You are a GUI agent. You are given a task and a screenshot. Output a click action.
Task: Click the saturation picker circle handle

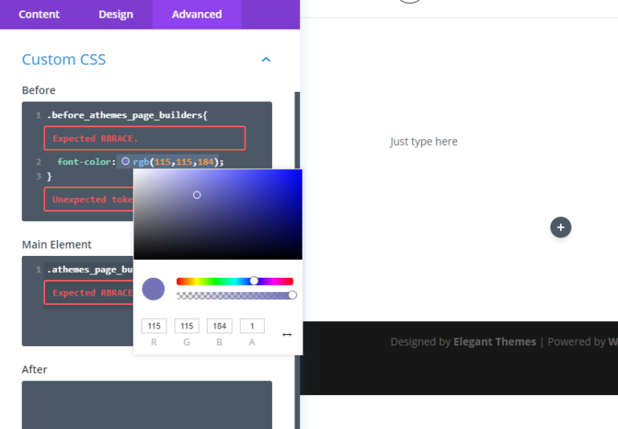(x=196, y=195)
